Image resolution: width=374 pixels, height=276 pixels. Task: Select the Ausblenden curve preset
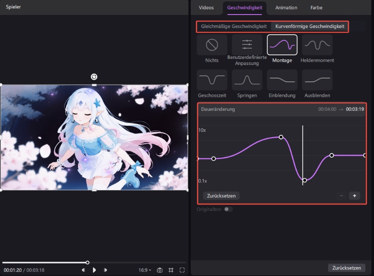point(317,80)
